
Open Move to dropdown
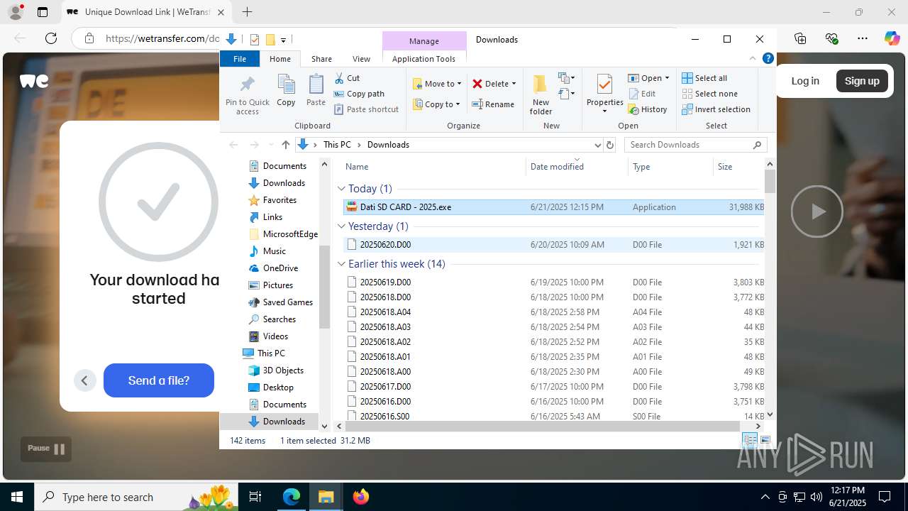click(437, 84)
